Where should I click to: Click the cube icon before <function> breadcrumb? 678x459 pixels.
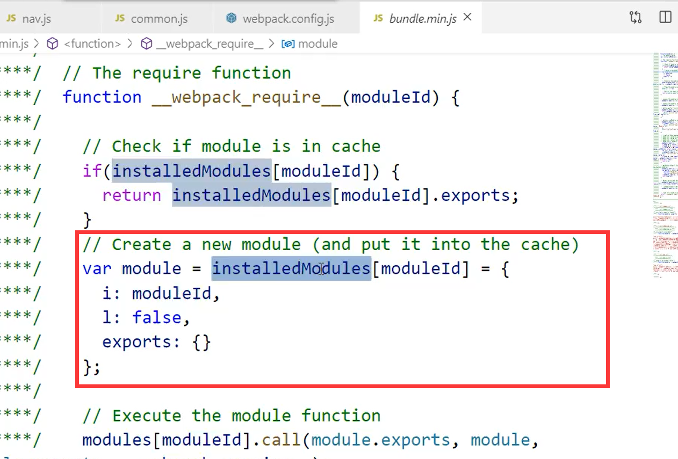pyautogui.click(x=53, y=44)
